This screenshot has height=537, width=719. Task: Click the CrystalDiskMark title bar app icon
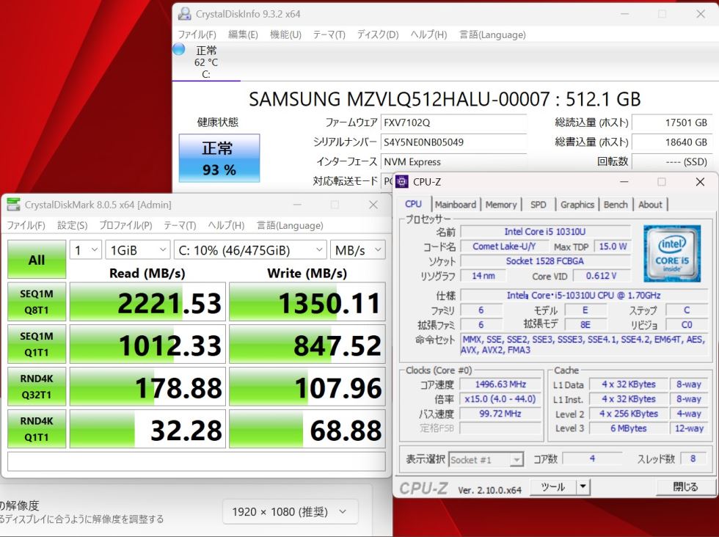coord(13,205)
